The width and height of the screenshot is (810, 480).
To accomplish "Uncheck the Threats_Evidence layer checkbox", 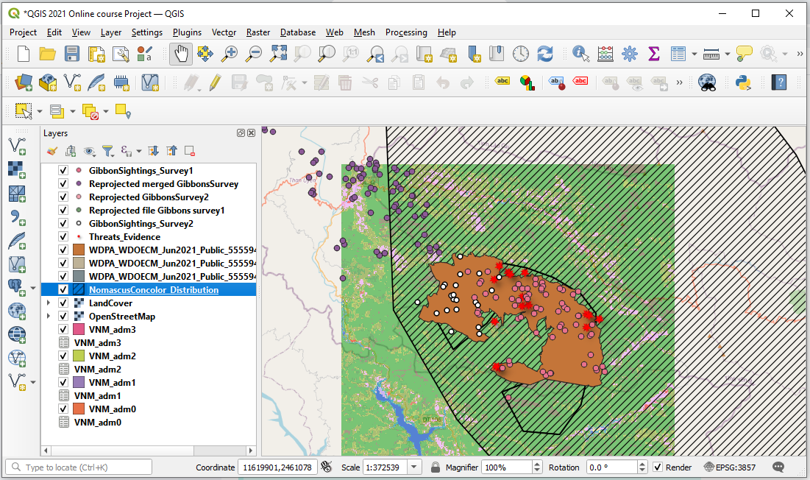I will (63, 237).
